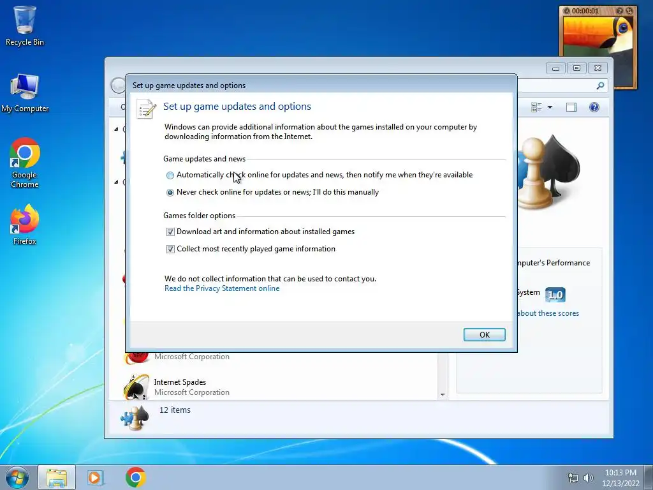
Task: Click the dialog's notepad and pencil icon
Action: pos(146,108)
